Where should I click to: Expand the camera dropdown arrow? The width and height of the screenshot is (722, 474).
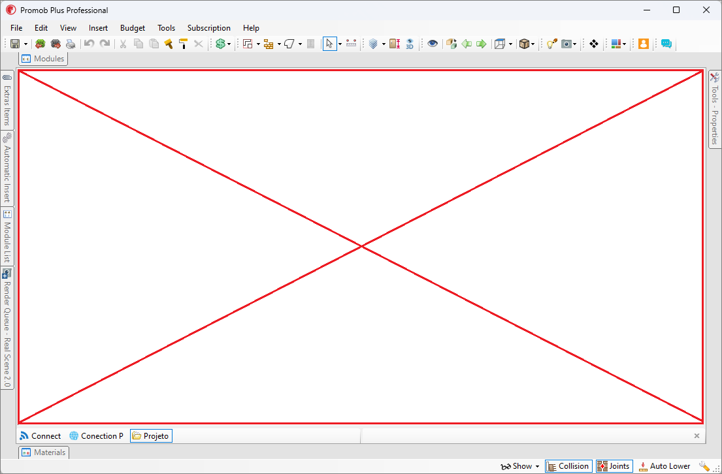[574, 44]
